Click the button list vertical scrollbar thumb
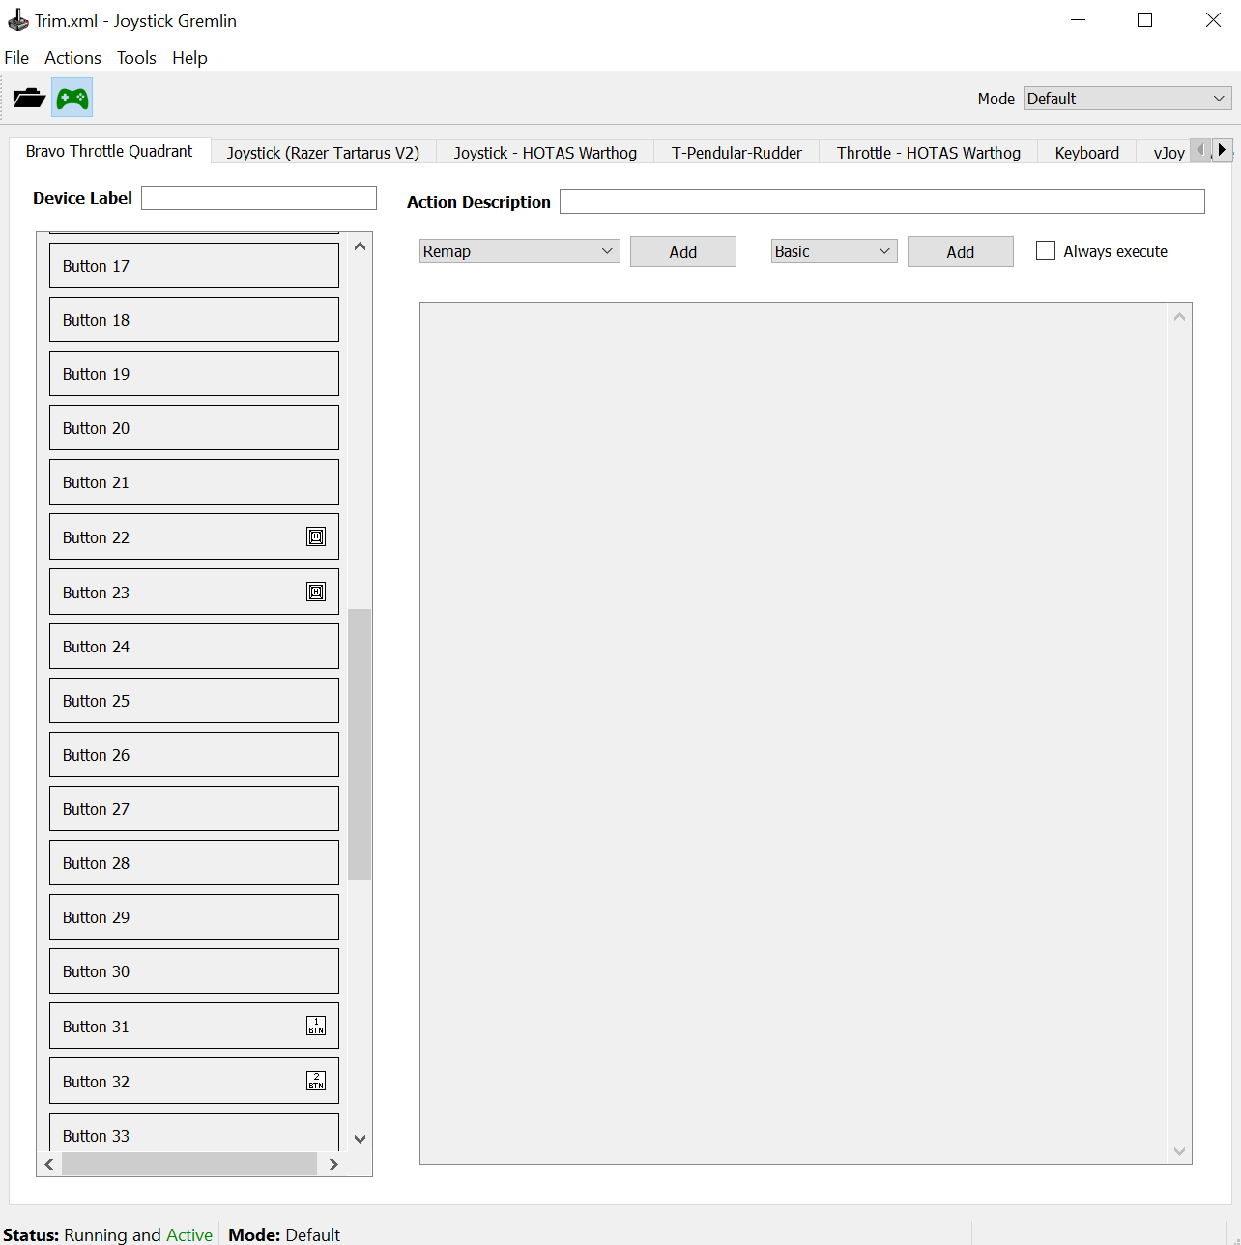This screenshot has width=1241, height=1245. (360, 744)
